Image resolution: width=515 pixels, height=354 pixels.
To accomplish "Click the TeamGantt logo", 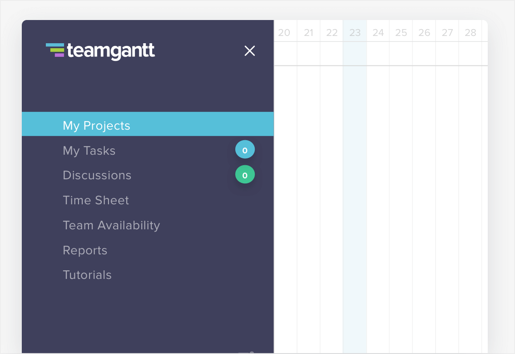I will [x=100, y=51].
